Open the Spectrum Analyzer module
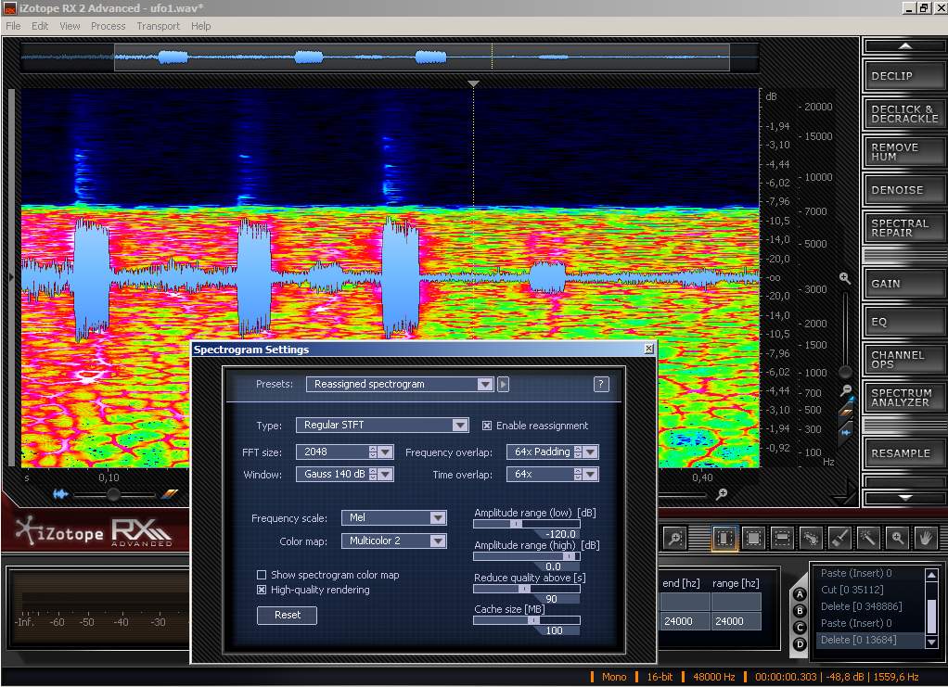Viewport: 948px width, 687px height. [x=903, y=398]
